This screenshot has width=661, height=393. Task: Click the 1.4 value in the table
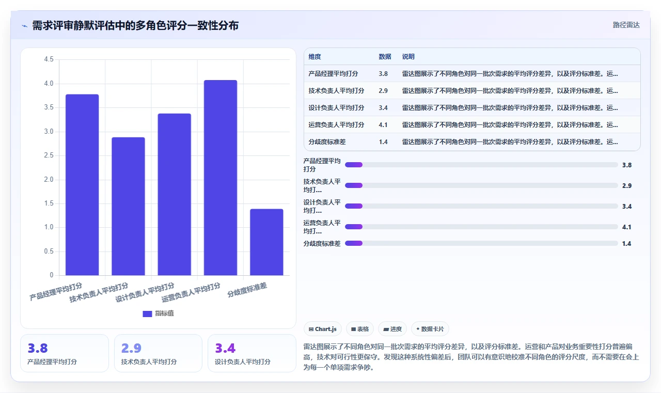coord(383,142)
